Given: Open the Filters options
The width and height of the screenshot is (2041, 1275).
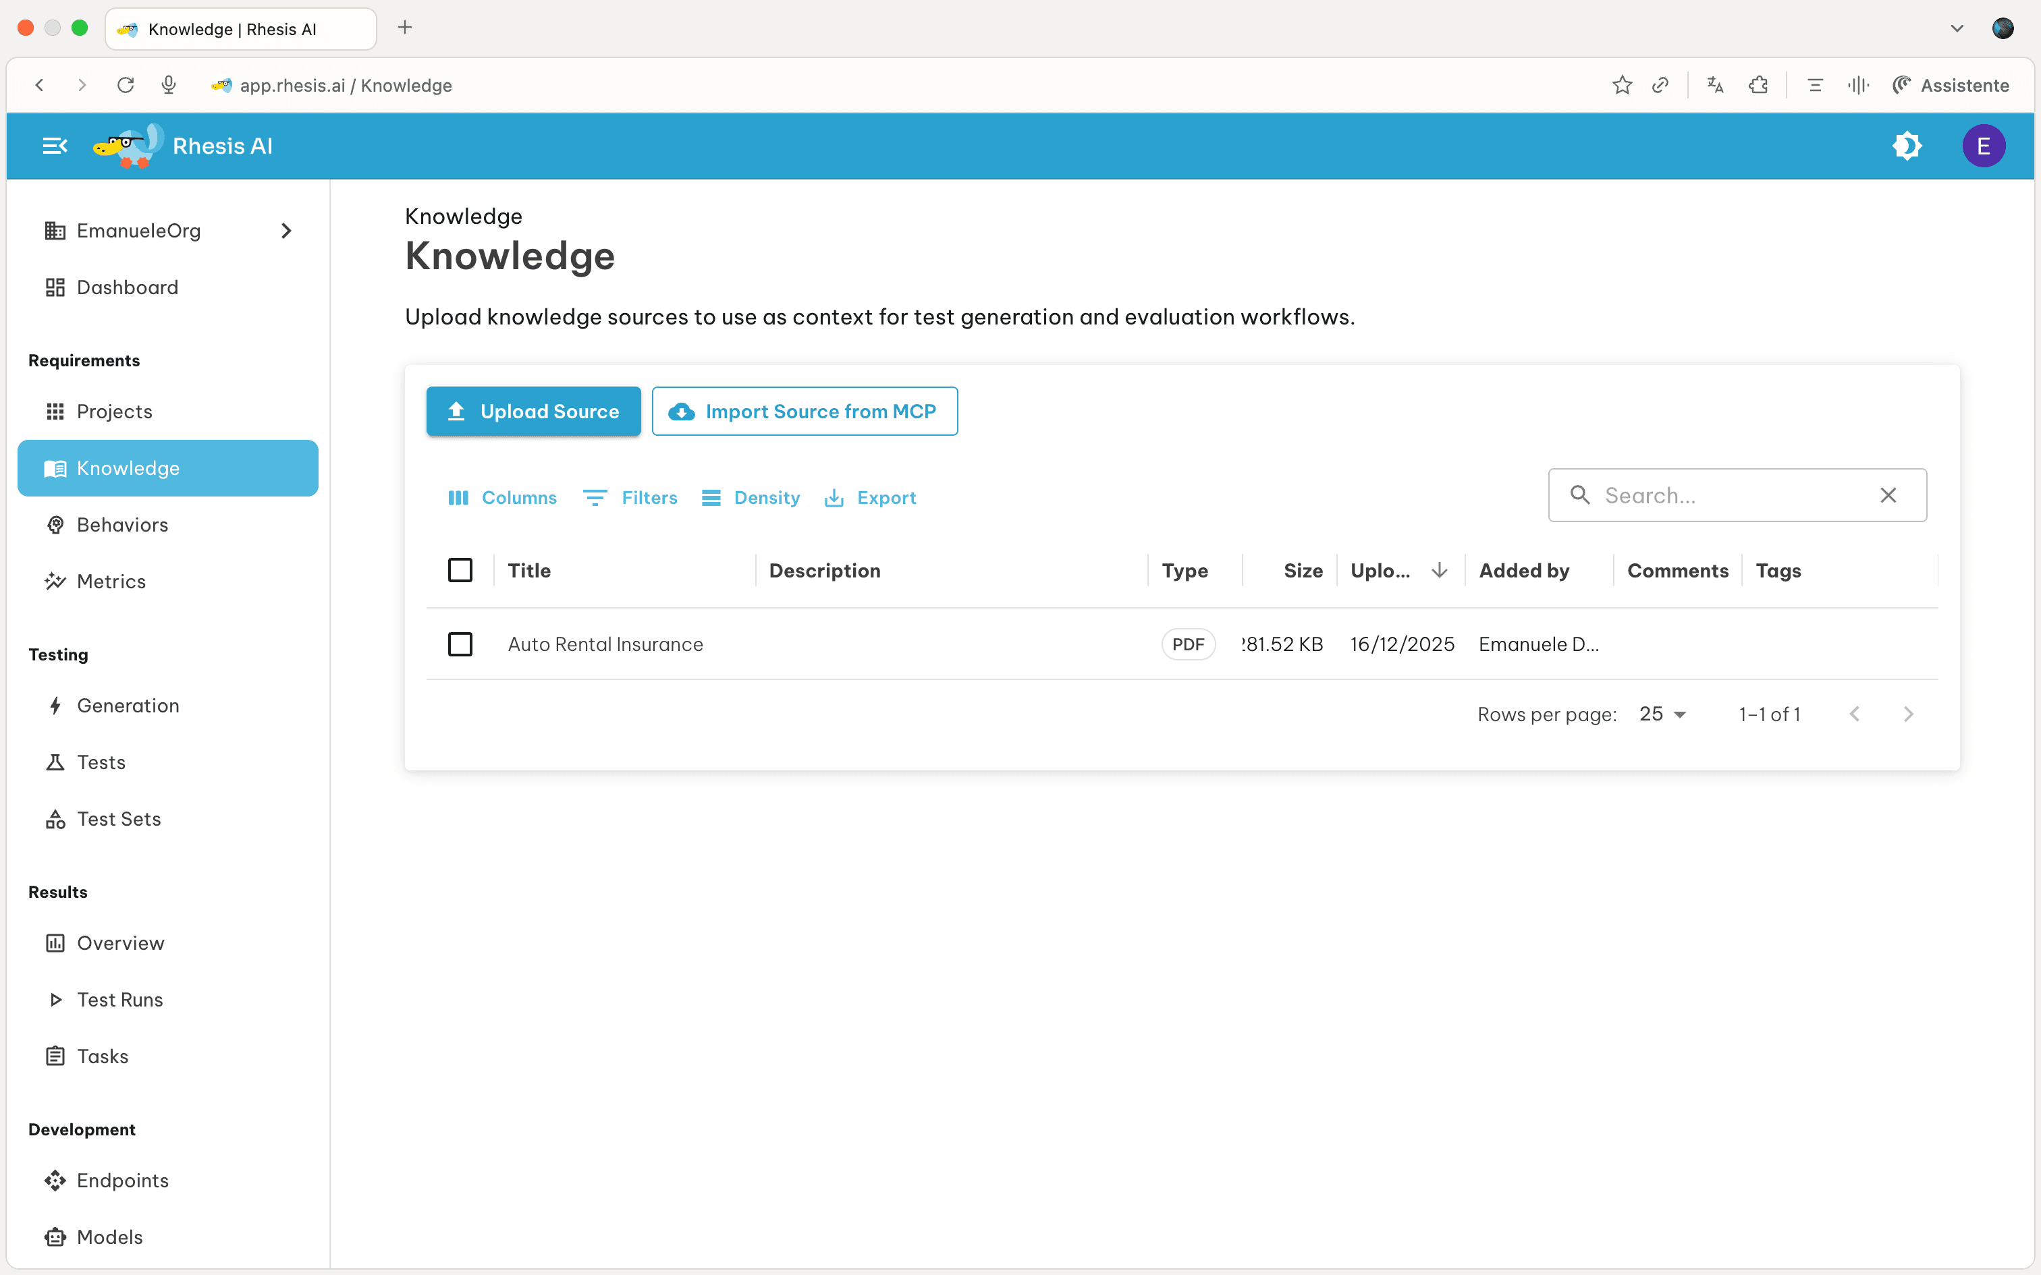Looking at the screenshot, I should click(630, 498).
